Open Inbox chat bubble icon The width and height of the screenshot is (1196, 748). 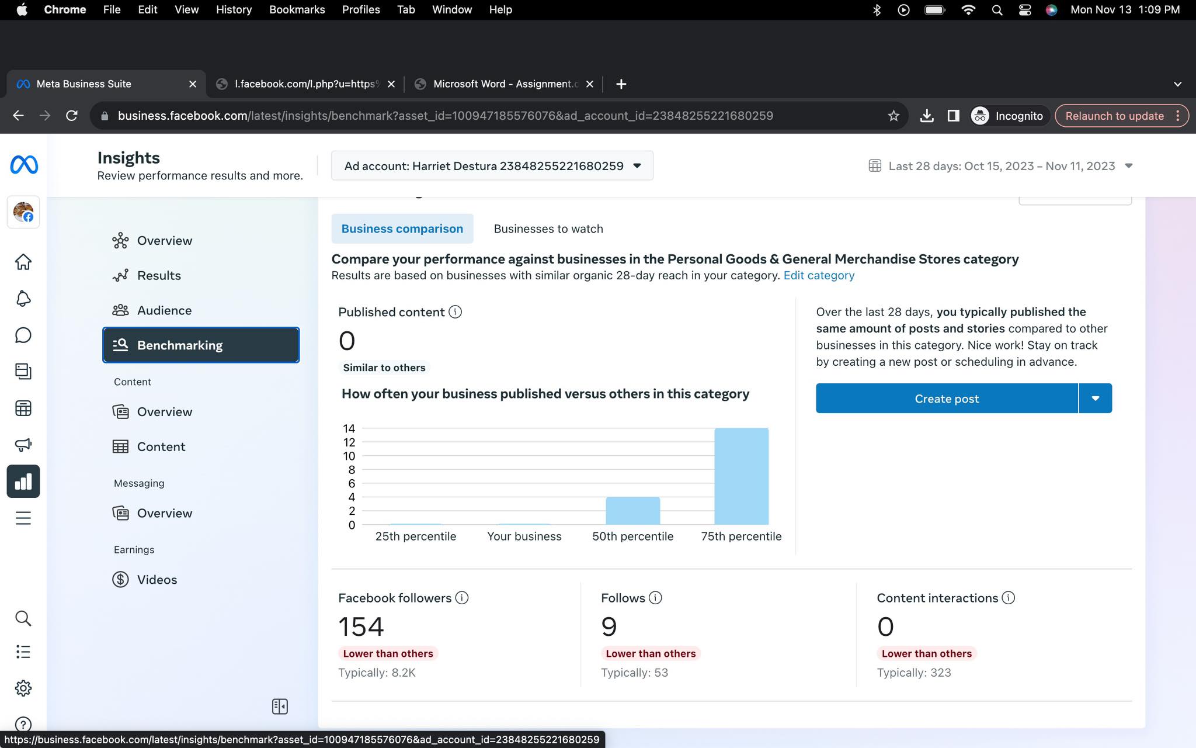pyautogui.click(x=23, y=335)
